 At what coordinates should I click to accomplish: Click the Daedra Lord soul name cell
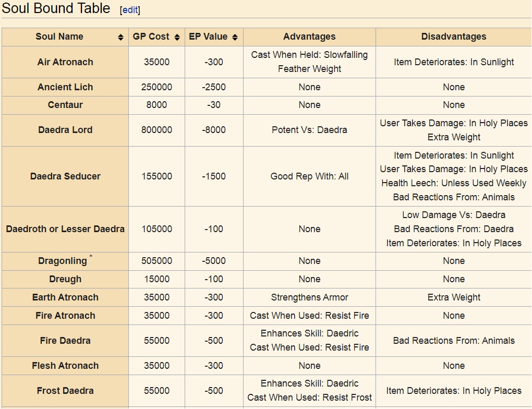(x=65, y=130)
